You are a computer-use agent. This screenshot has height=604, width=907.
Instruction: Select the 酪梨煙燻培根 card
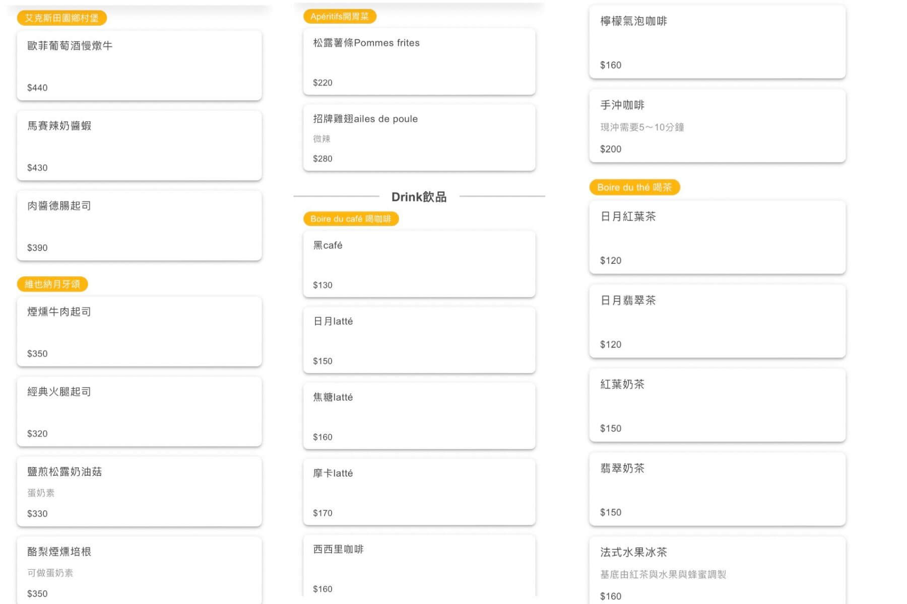point(139,570)
